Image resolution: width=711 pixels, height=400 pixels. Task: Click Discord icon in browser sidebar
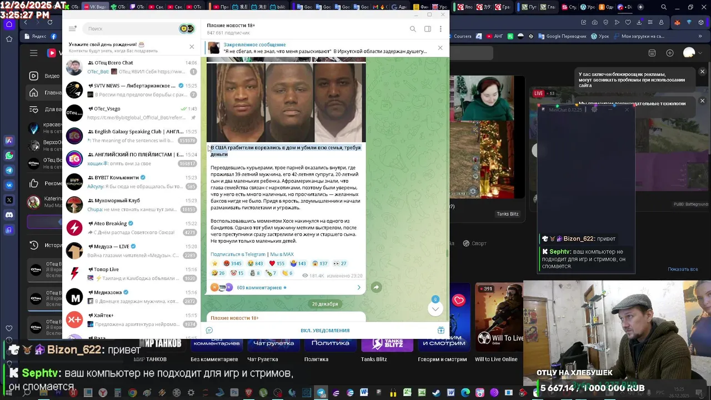pos(9,214)
